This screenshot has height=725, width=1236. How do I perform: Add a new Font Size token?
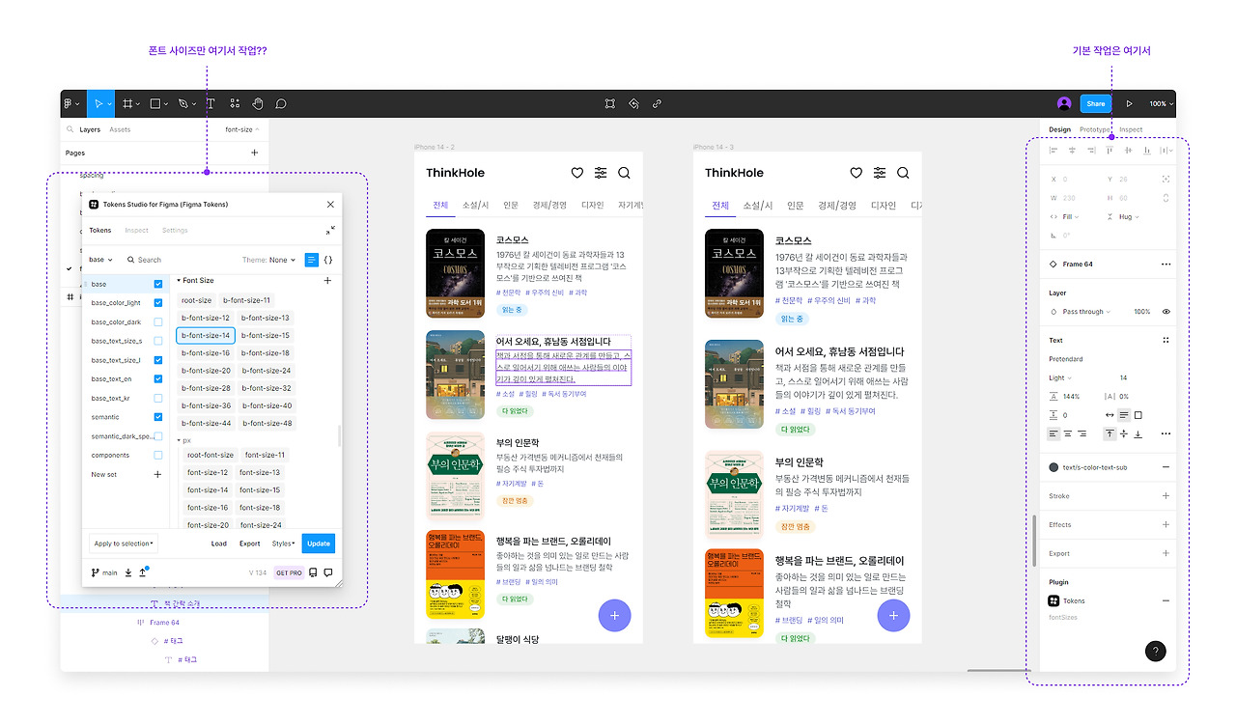(x=327, y=281)
